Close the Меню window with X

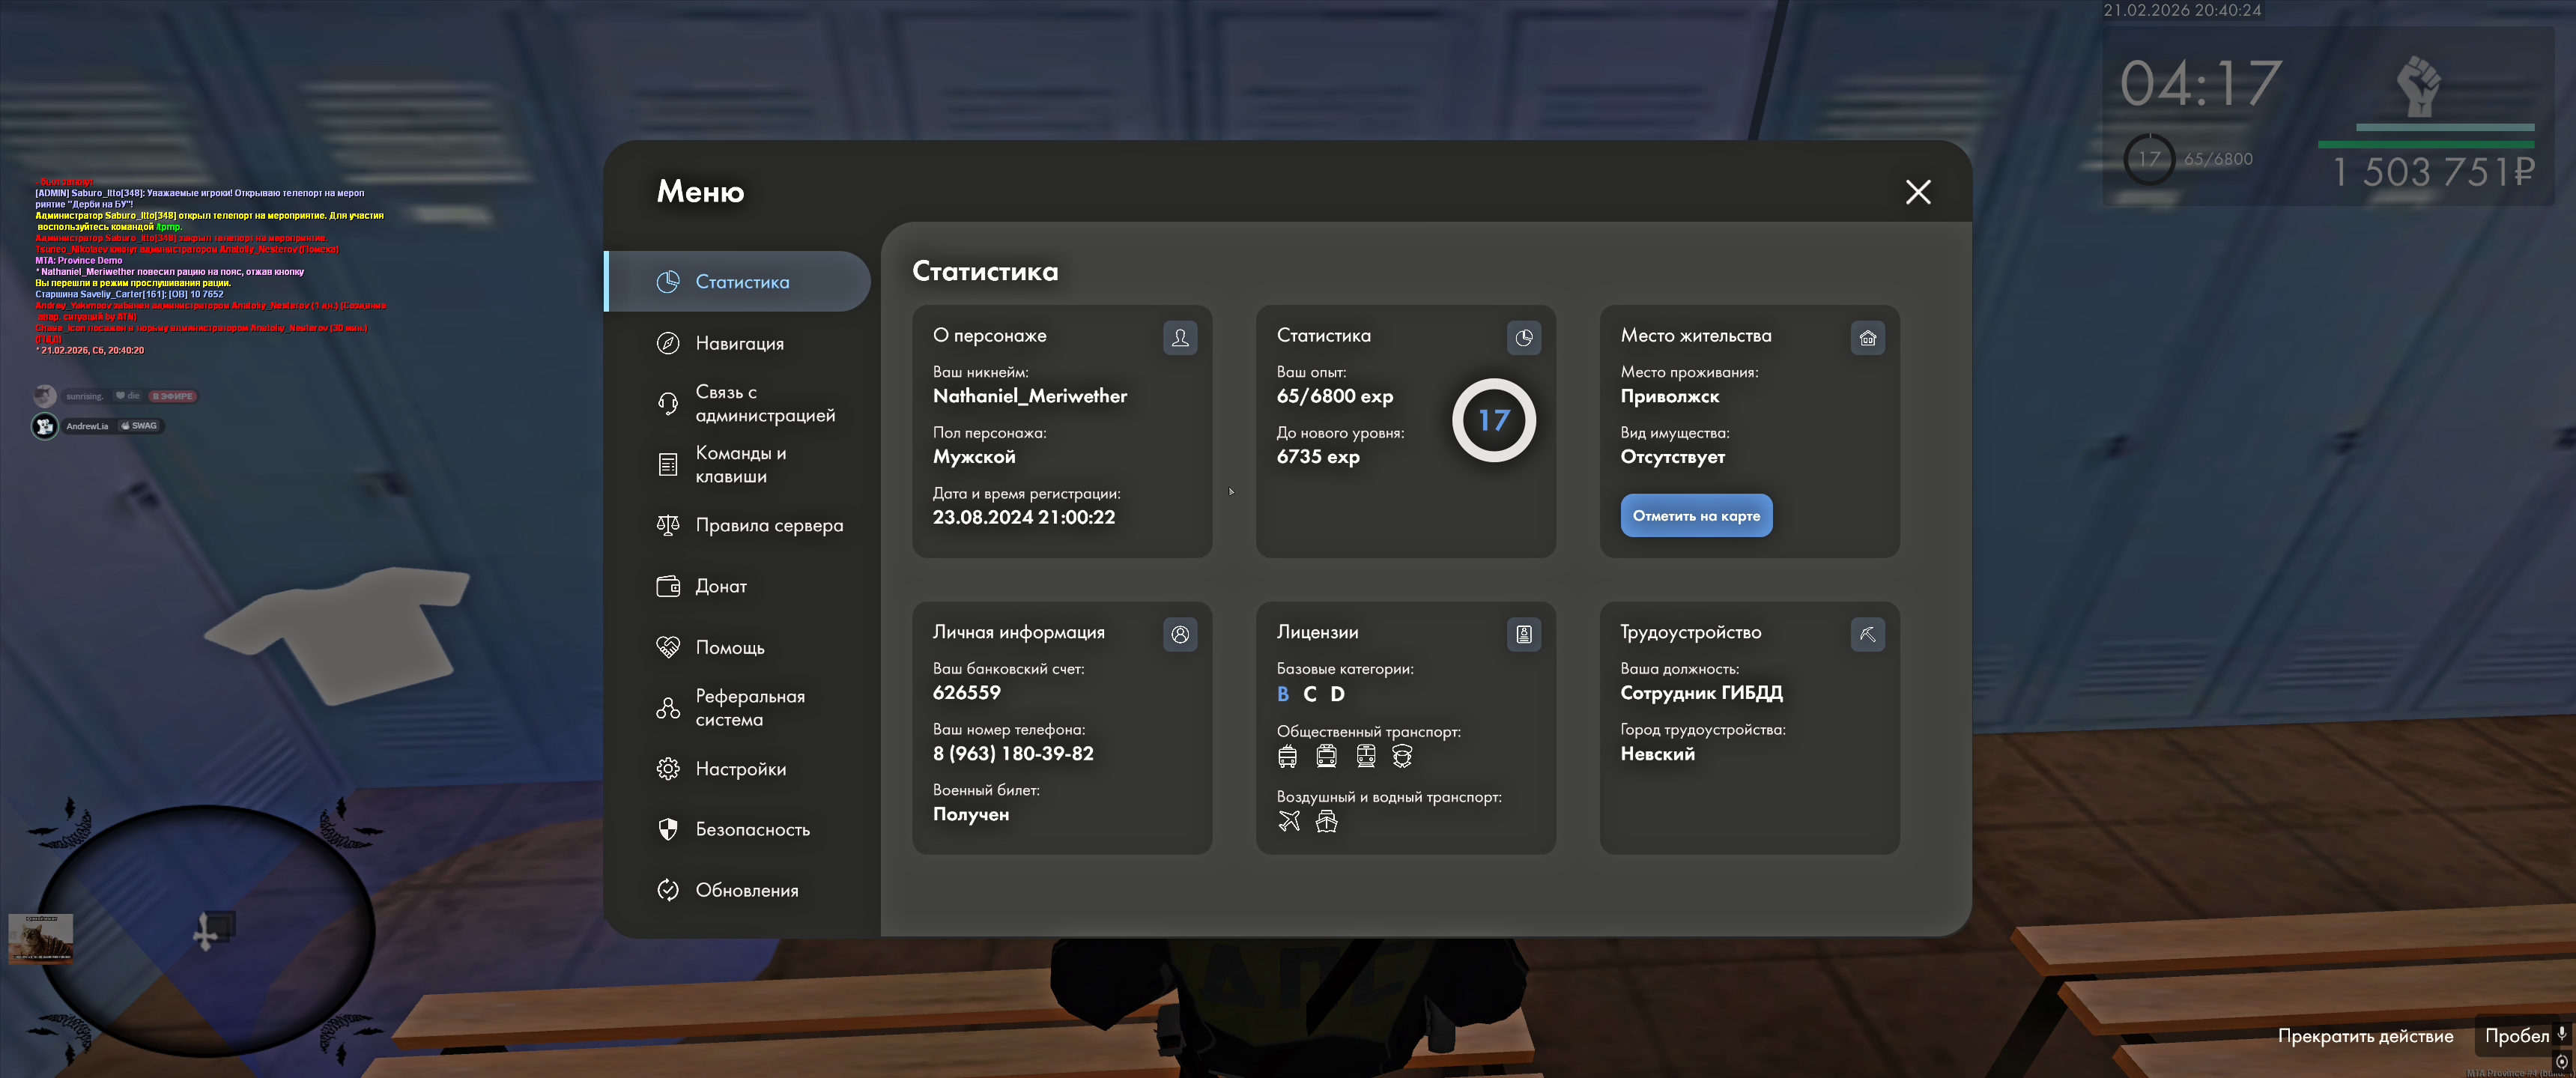(x=1917, y=192)
